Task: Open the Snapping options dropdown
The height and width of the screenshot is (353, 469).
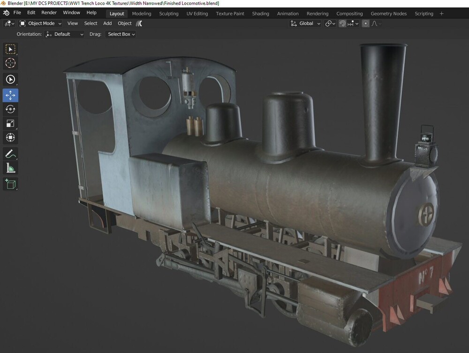Action: [353, 23]
